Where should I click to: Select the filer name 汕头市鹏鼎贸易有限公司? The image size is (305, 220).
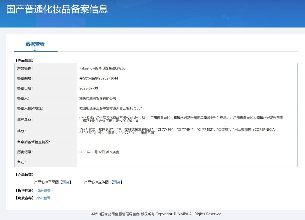pyautogui.click(x=98, y=98)
